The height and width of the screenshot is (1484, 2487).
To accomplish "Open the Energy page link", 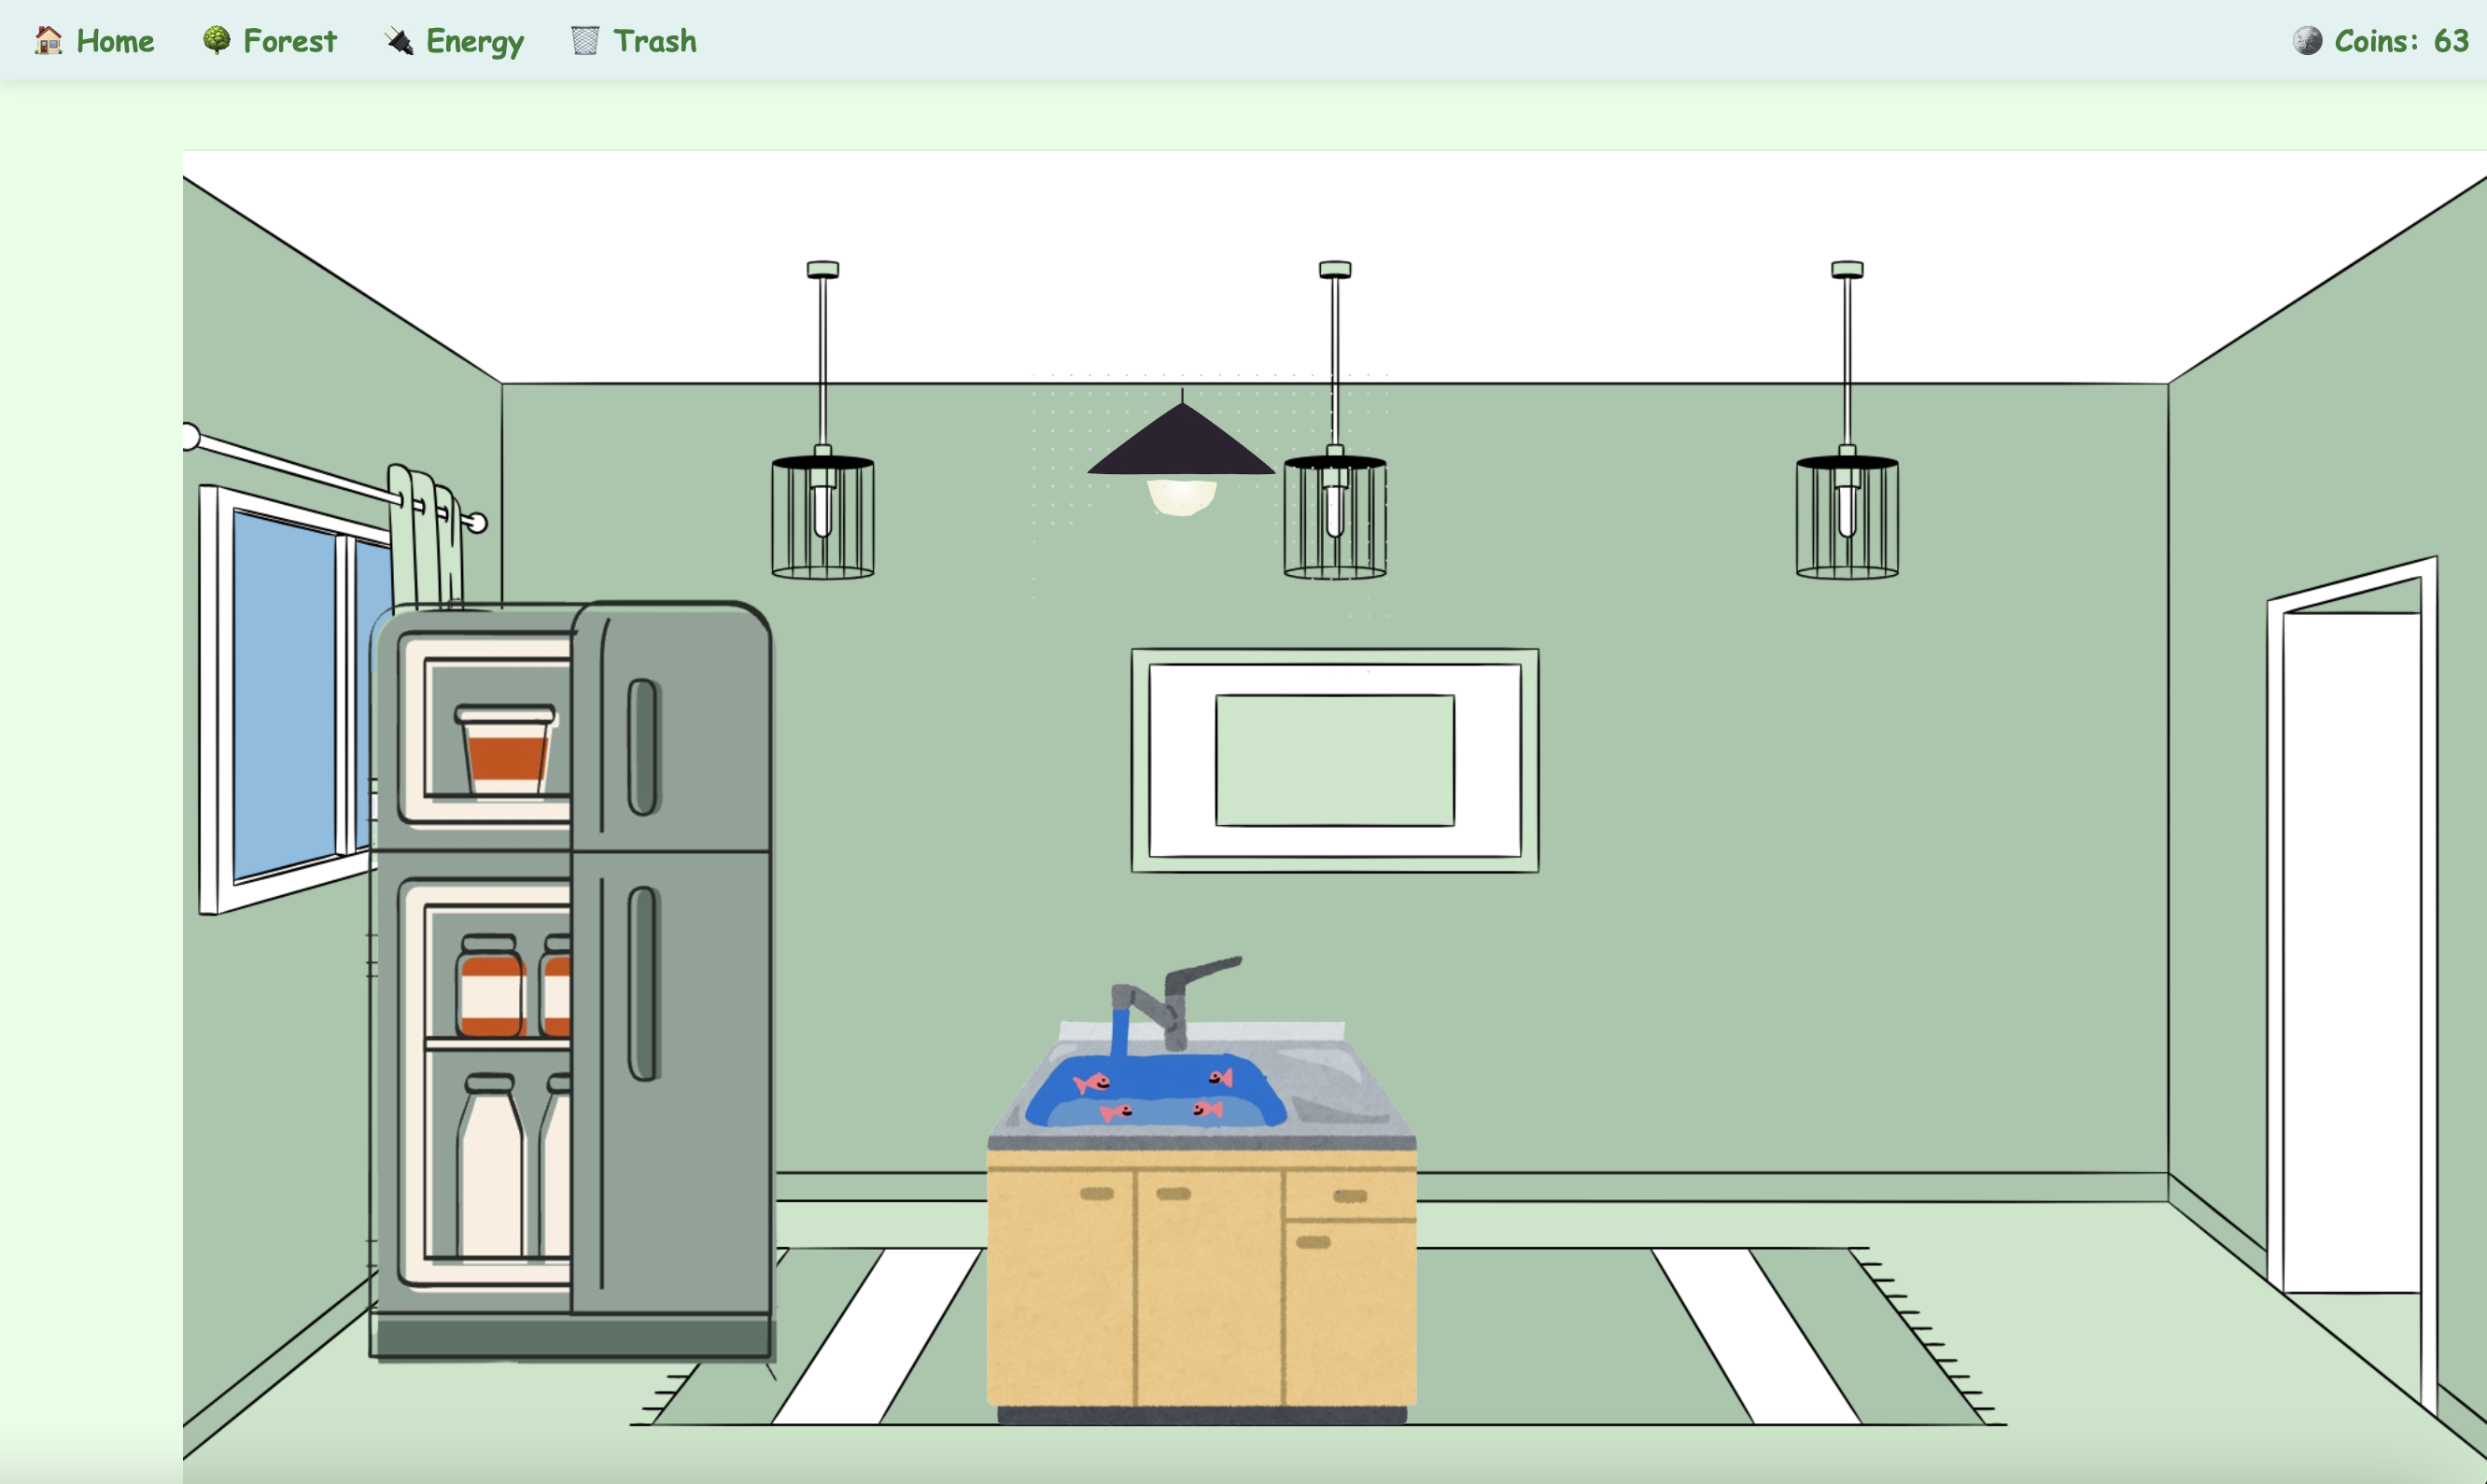I will point(474,40).
